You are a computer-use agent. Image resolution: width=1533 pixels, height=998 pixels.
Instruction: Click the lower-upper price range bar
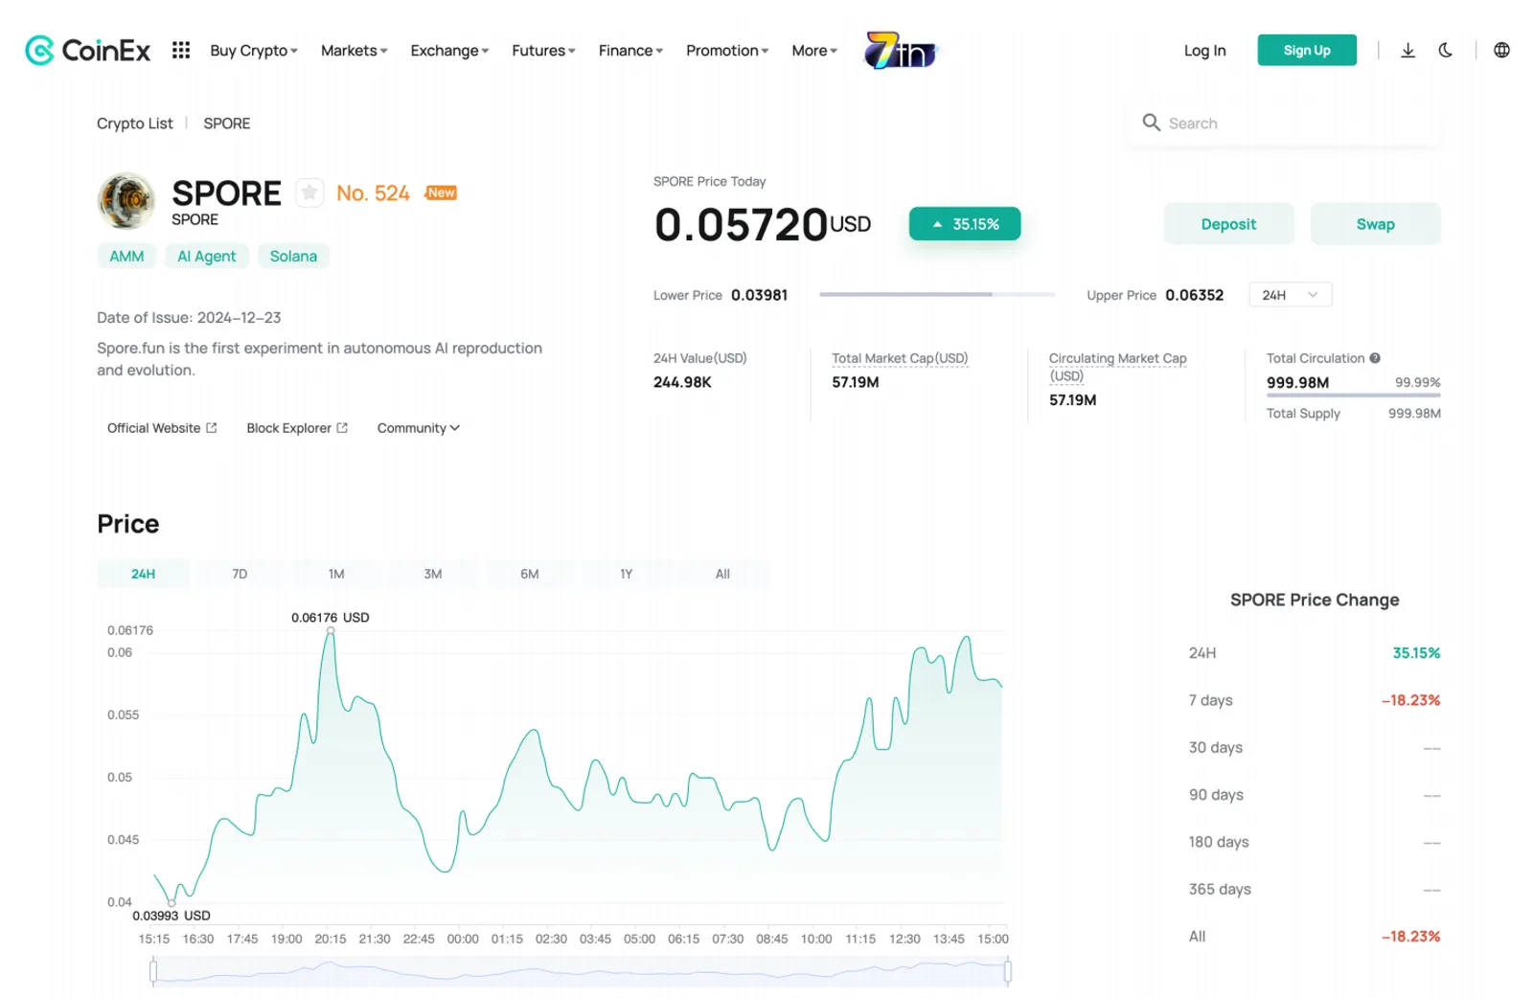pos(937,295)
